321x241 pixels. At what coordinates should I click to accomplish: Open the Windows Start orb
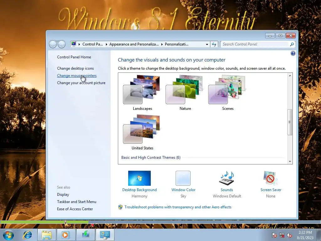(8, 235)
